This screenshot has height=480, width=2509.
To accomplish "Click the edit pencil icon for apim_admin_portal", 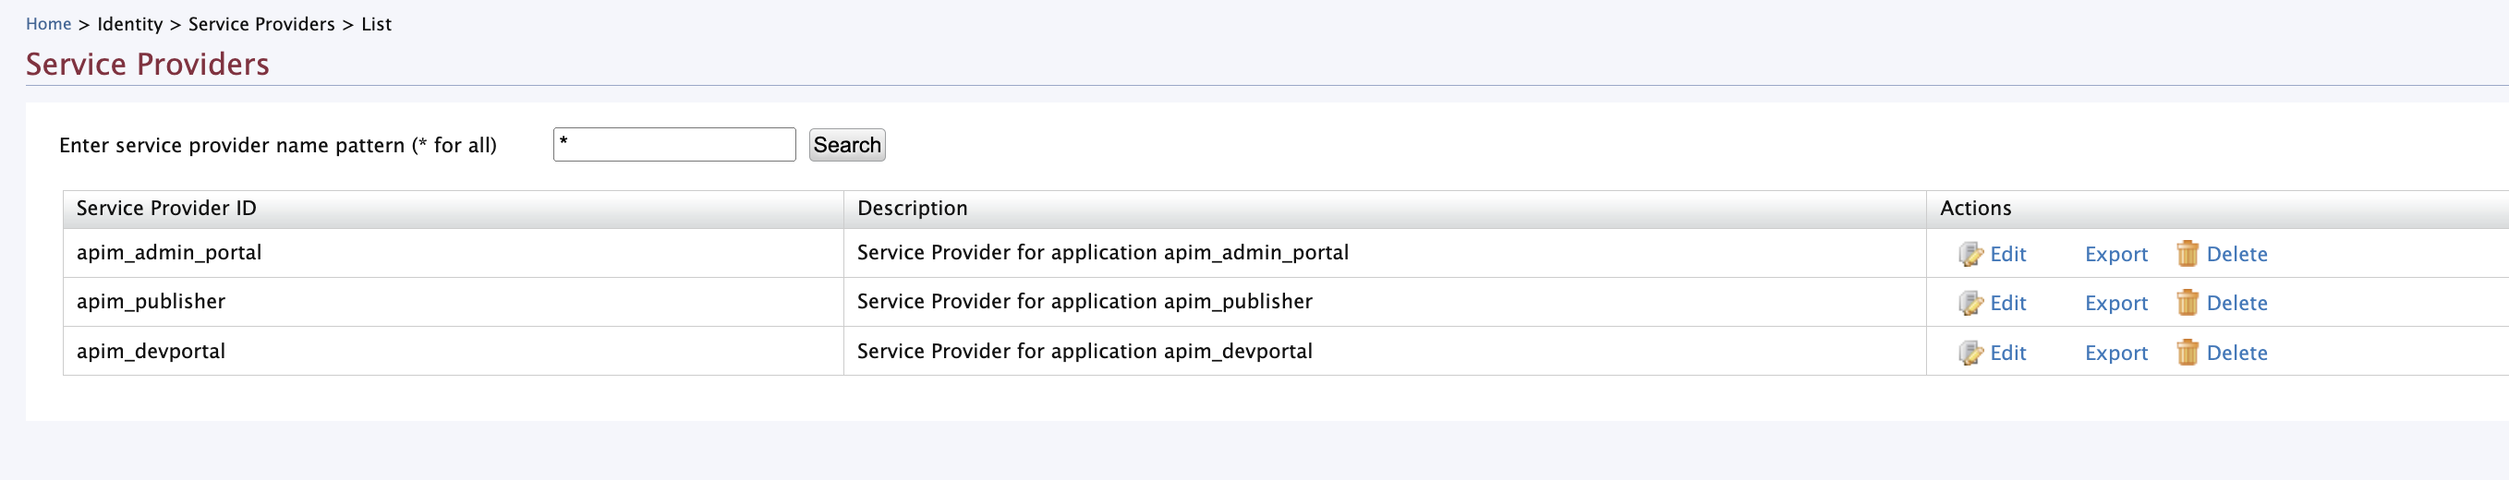I will click(x=1970, y=254).
